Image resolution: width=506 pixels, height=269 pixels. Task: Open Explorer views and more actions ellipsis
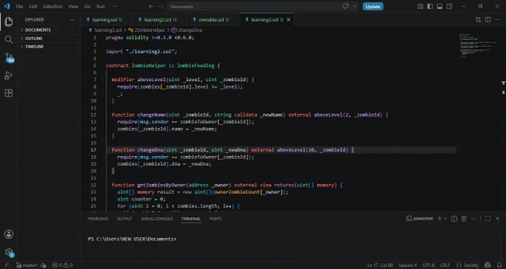71,19
